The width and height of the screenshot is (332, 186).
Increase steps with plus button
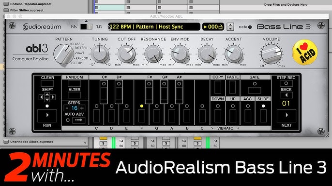[x=82, y=108]
